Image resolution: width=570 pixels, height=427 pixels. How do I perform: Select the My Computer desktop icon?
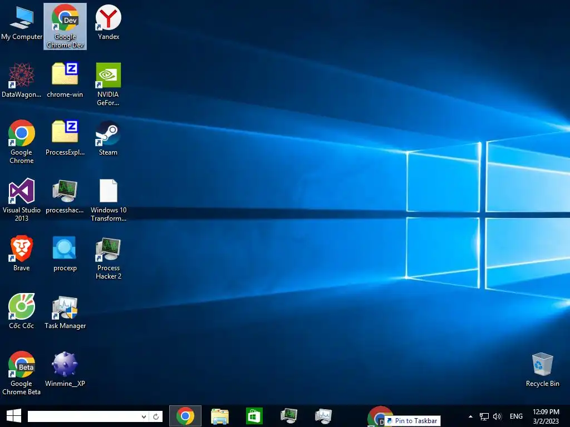22,23
